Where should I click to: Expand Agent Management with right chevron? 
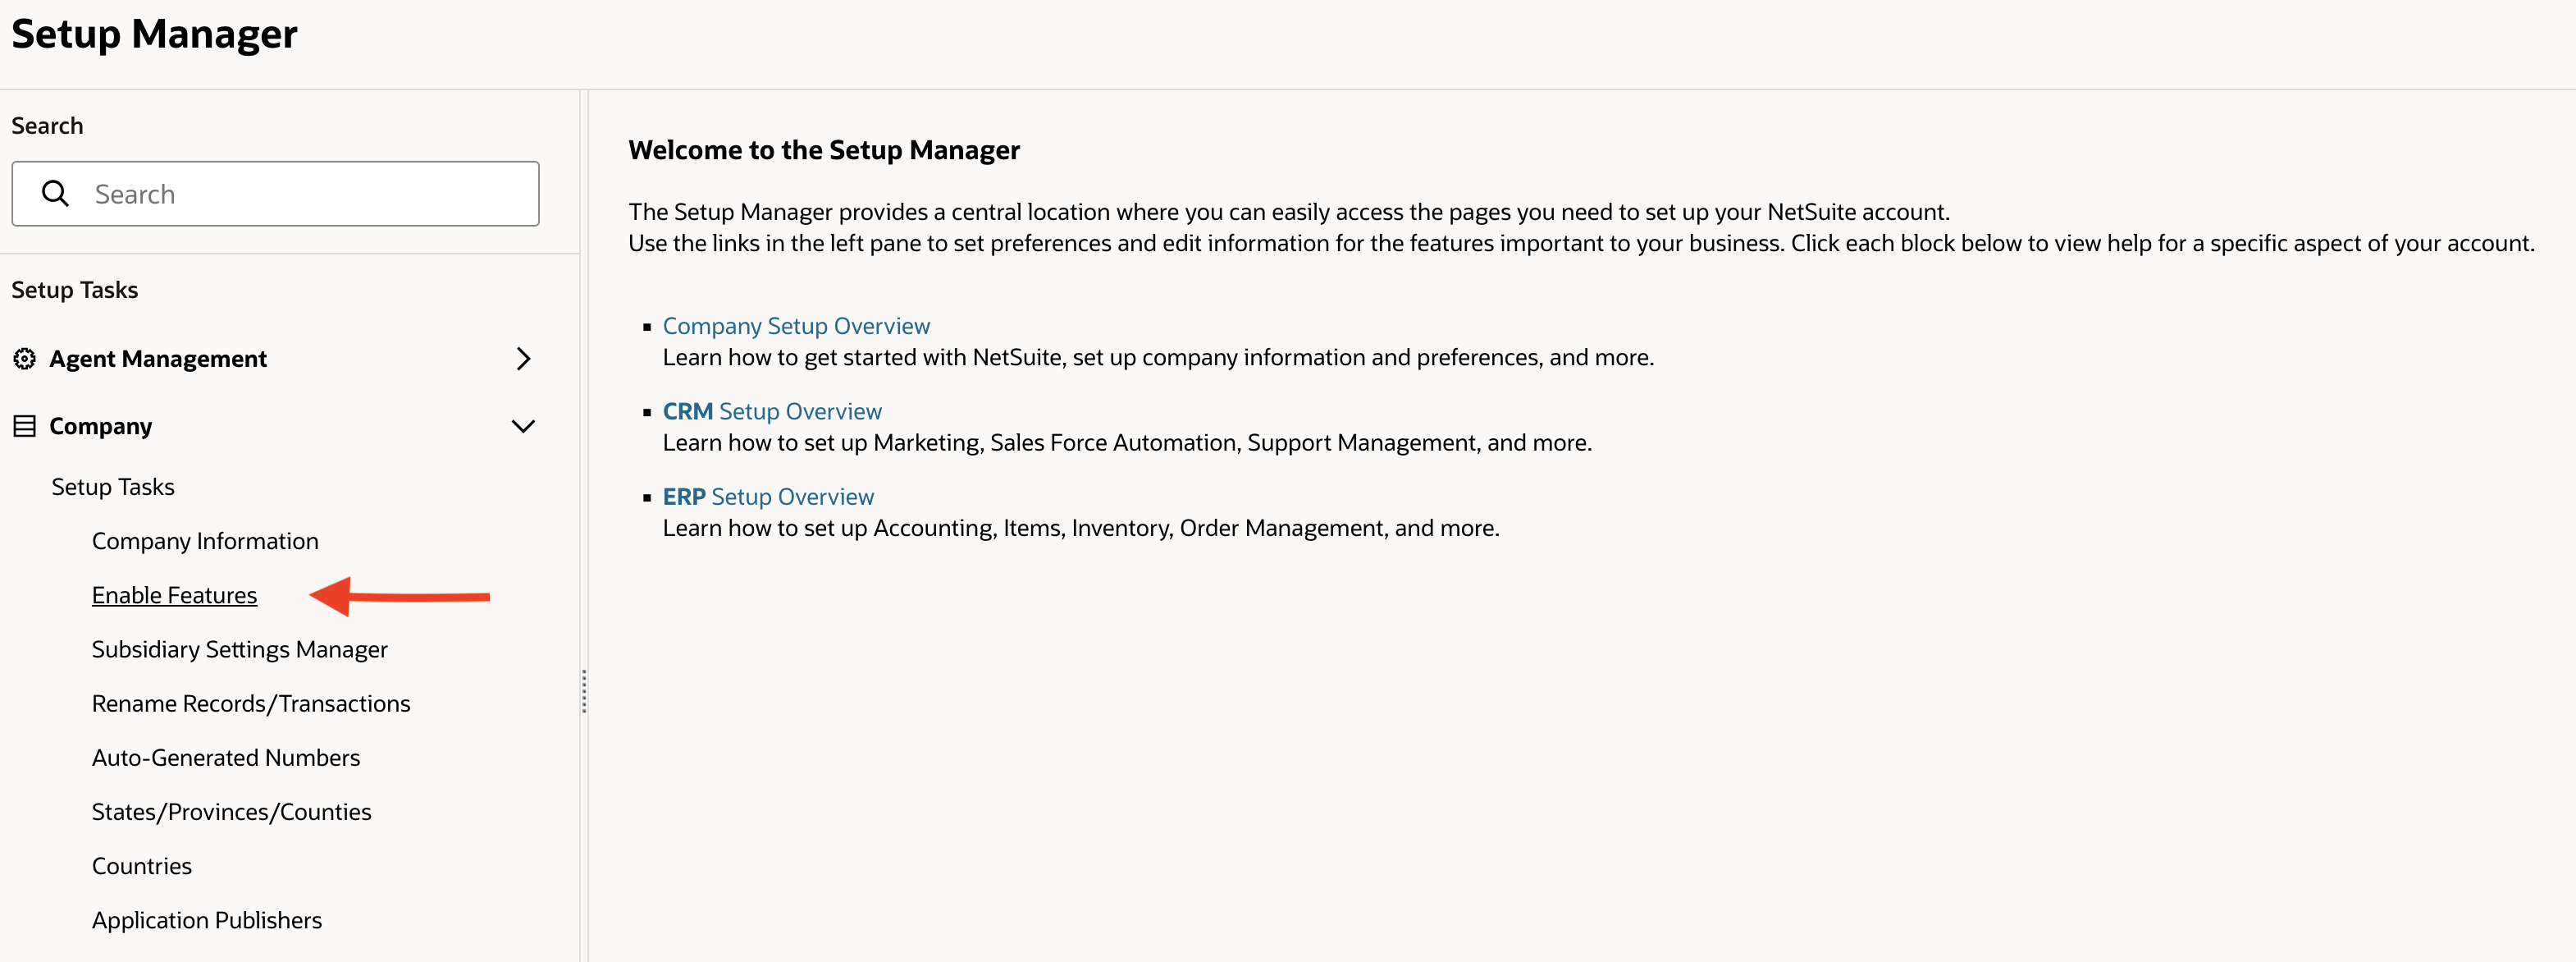(523, 359)
